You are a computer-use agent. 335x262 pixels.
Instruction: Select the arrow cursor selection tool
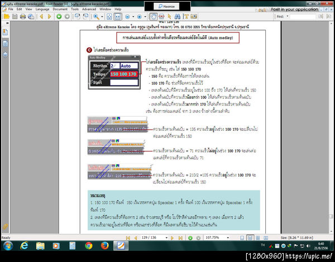169,16
